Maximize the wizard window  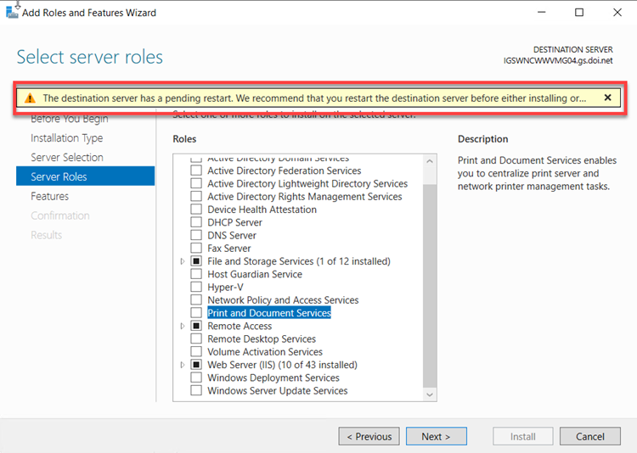click(579, 13)
